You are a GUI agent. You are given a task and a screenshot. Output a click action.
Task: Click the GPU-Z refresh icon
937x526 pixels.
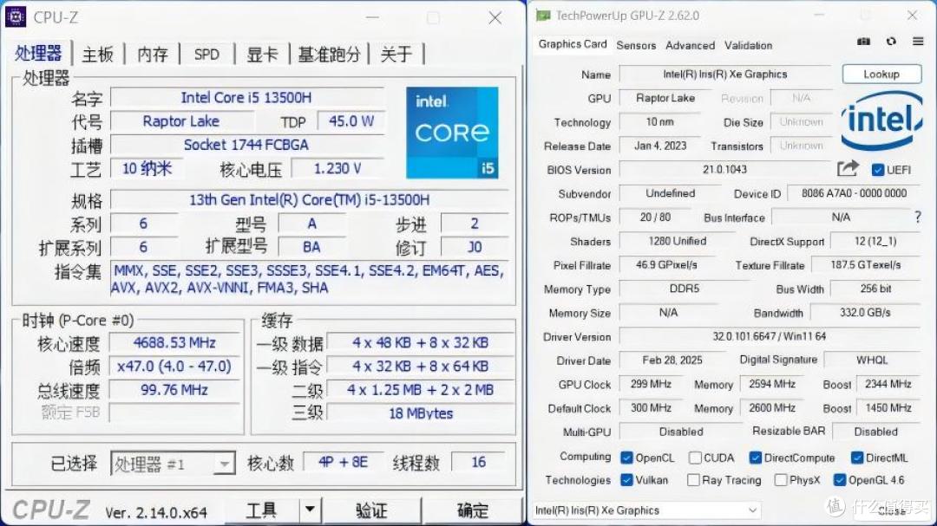click(891, 42)
